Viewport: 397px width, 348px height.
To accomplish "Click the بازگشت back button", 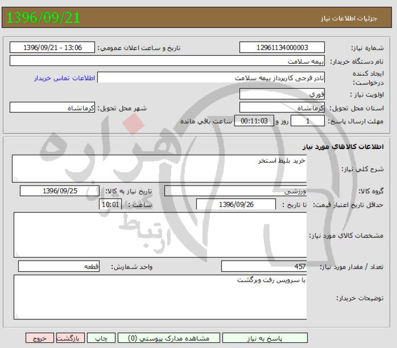I will click(x=71, y=338).
